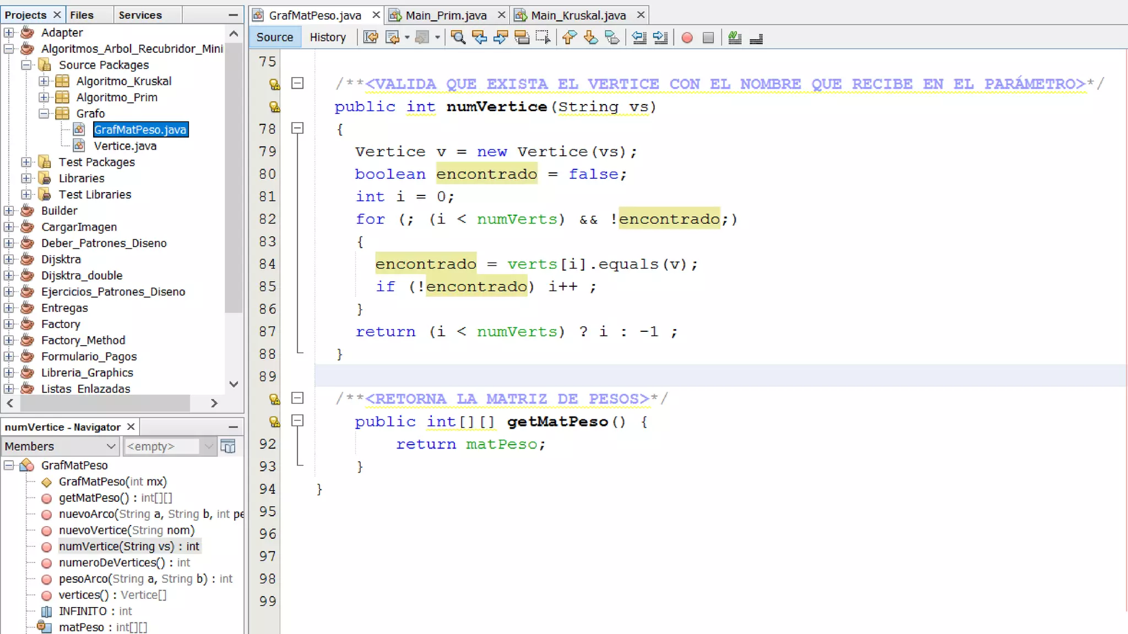Click Previous Bookmark icon
Image resolution: width=1128 pixels, height=634 pixels.
coord(570,37)
